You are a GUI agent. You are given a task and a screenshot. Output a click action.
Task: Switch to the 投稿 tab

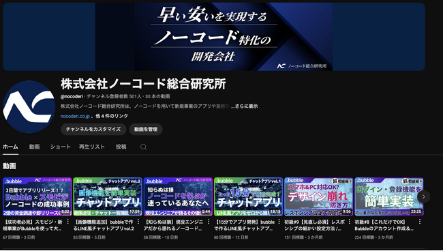pyautogui.click(x=121, y=147)
